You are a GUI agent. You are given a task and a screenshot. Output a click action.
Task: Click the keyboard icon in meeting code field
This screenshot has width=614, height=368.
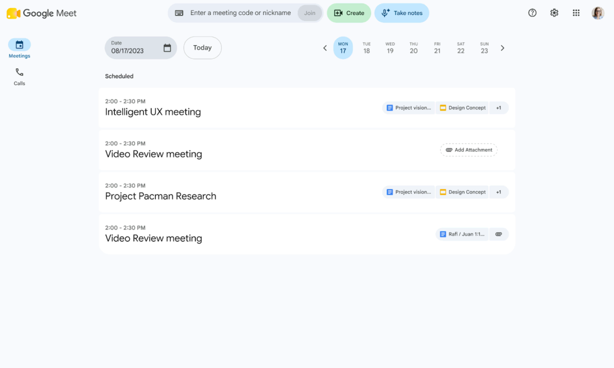tap(179, 13)
